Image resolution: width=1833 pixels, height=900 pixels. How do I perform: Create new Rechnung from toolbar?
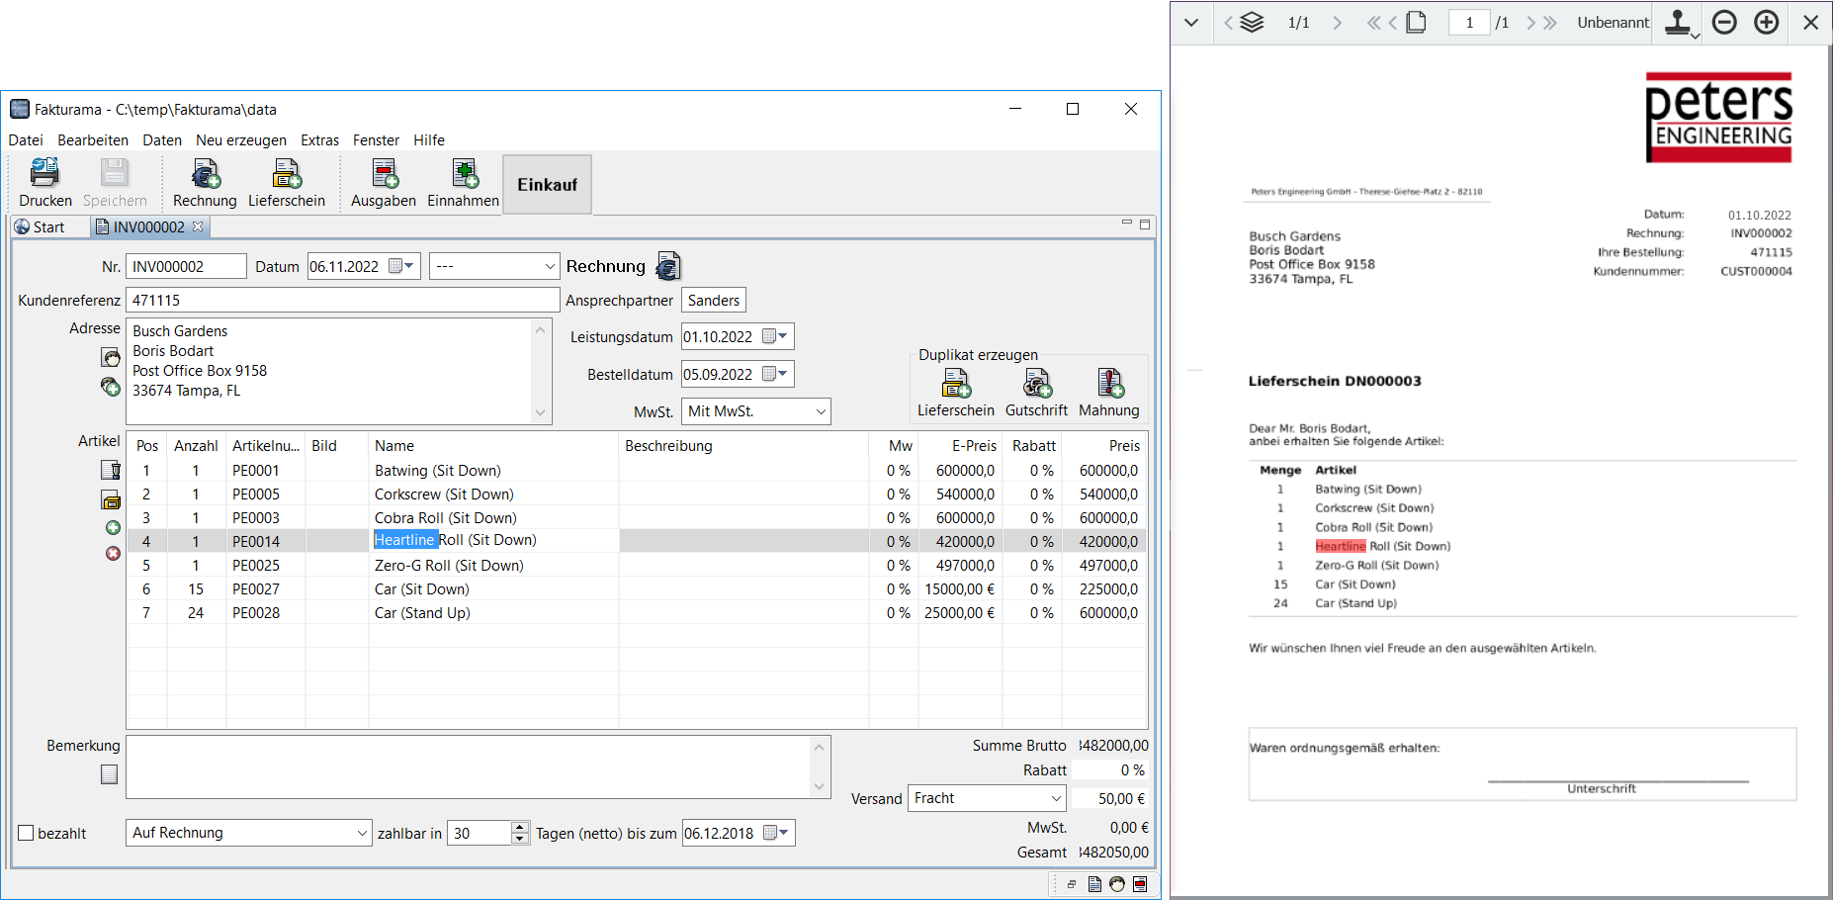(205, 175)
